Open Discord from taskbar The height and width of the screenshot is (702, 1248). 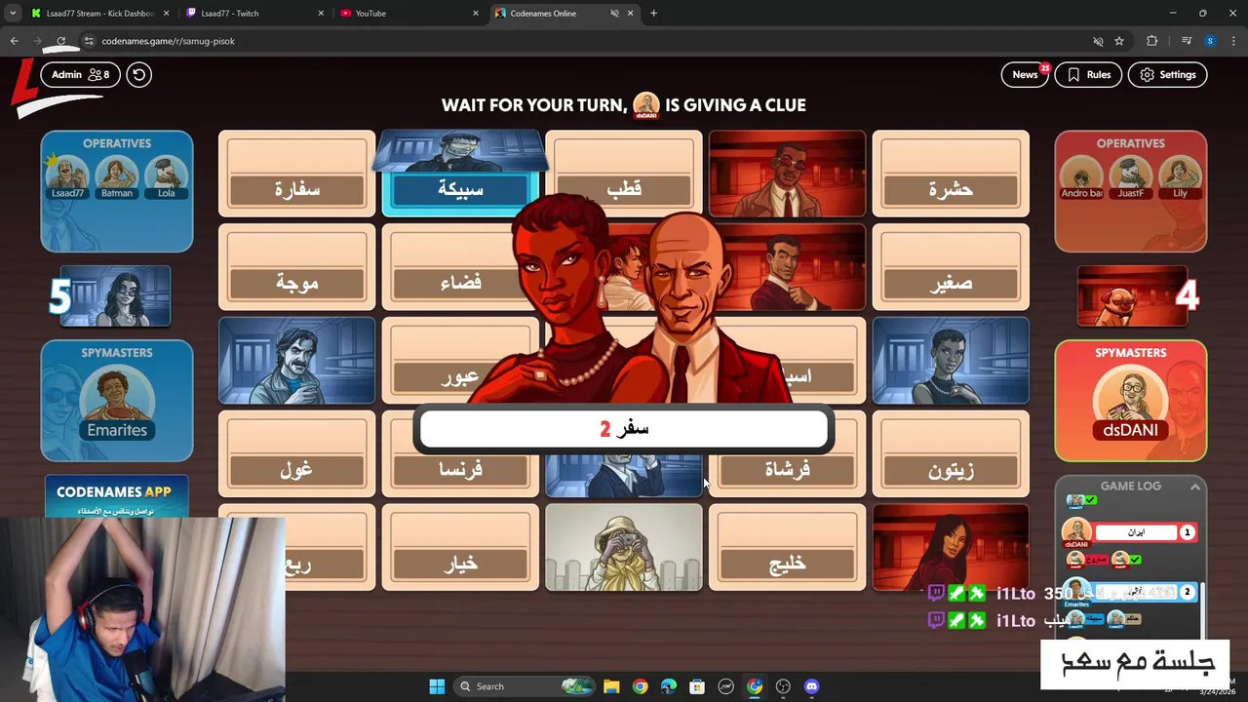click(812, 686)
